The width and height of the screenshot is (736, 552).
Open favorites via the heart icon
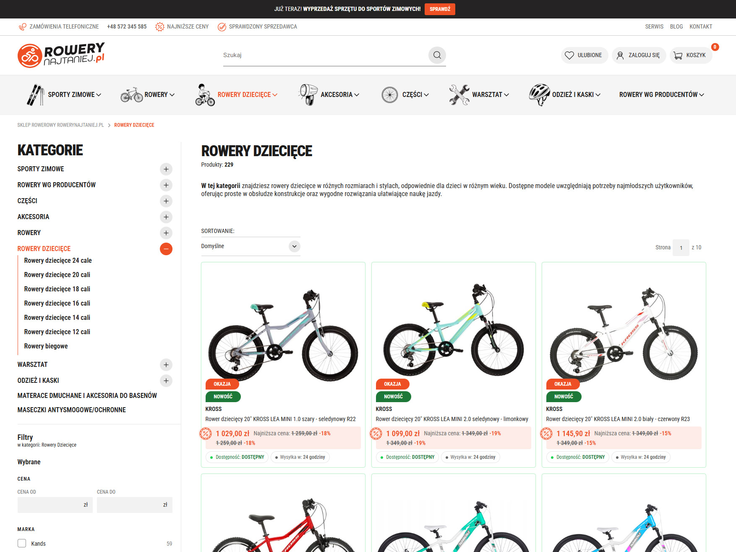coord(569,55)
